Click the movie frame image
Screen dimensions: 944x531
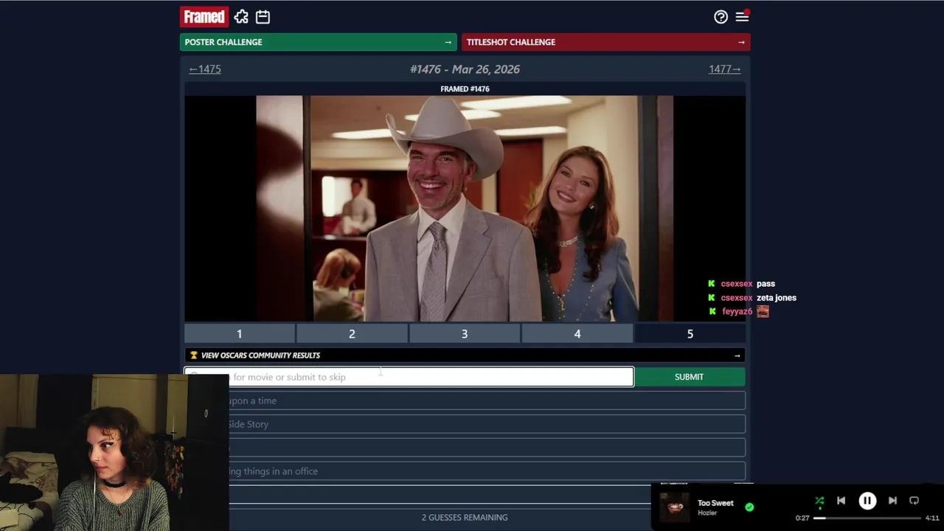465,209
